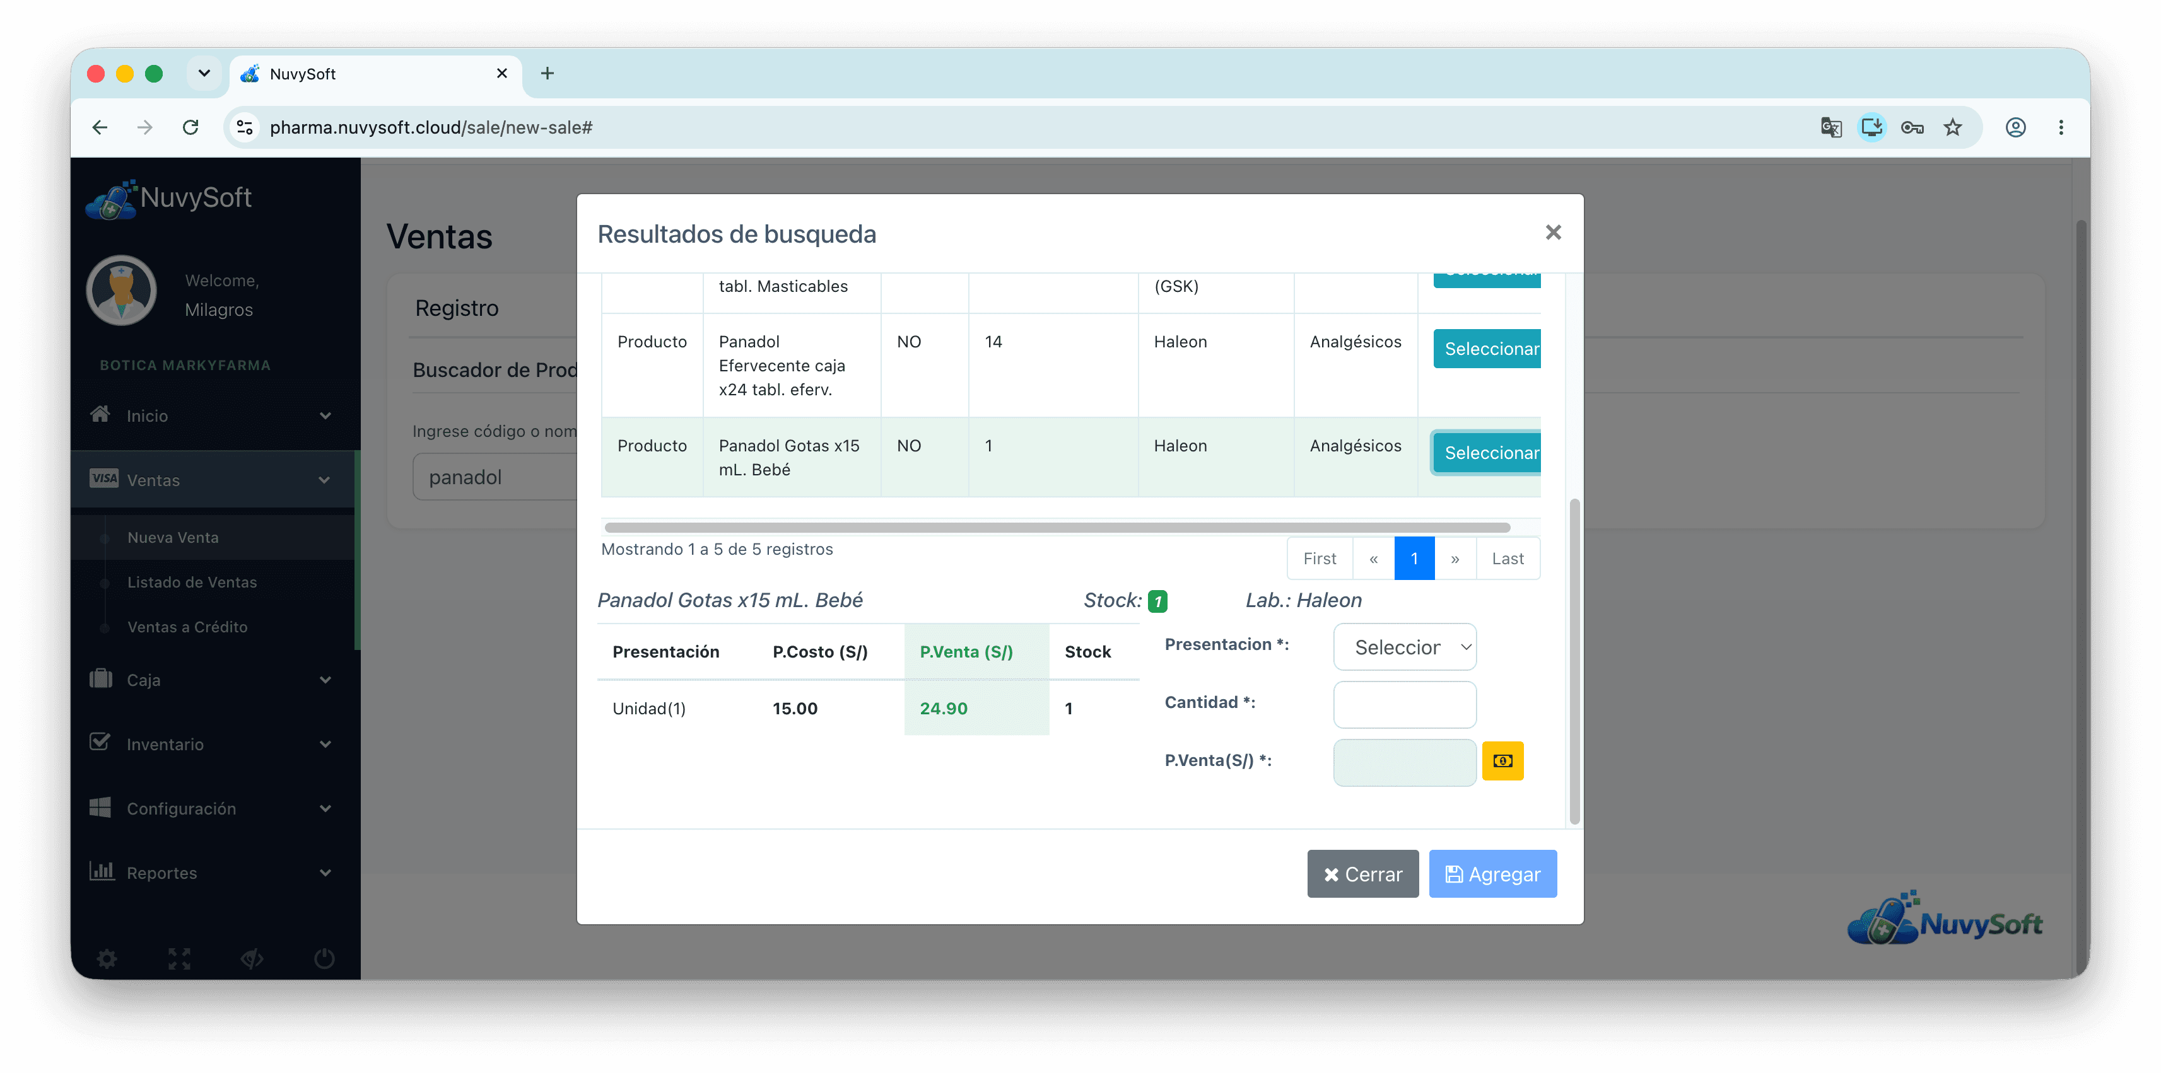Click the Inicio home icon in sidebar
Screen dimensions: 2161x1073
click(x=101, y=414)
